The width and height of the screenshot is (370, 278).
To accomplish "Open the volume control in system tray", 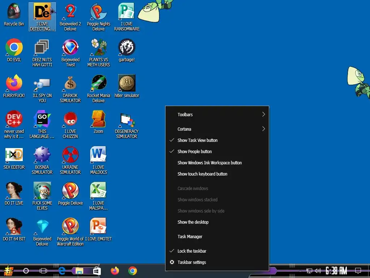I will (318, 271).
